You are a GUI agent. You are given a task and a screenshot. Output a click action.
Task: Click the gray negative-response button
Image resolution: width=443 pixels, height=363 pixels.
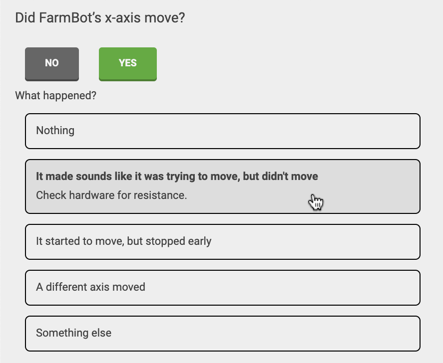tap(51, 63)
